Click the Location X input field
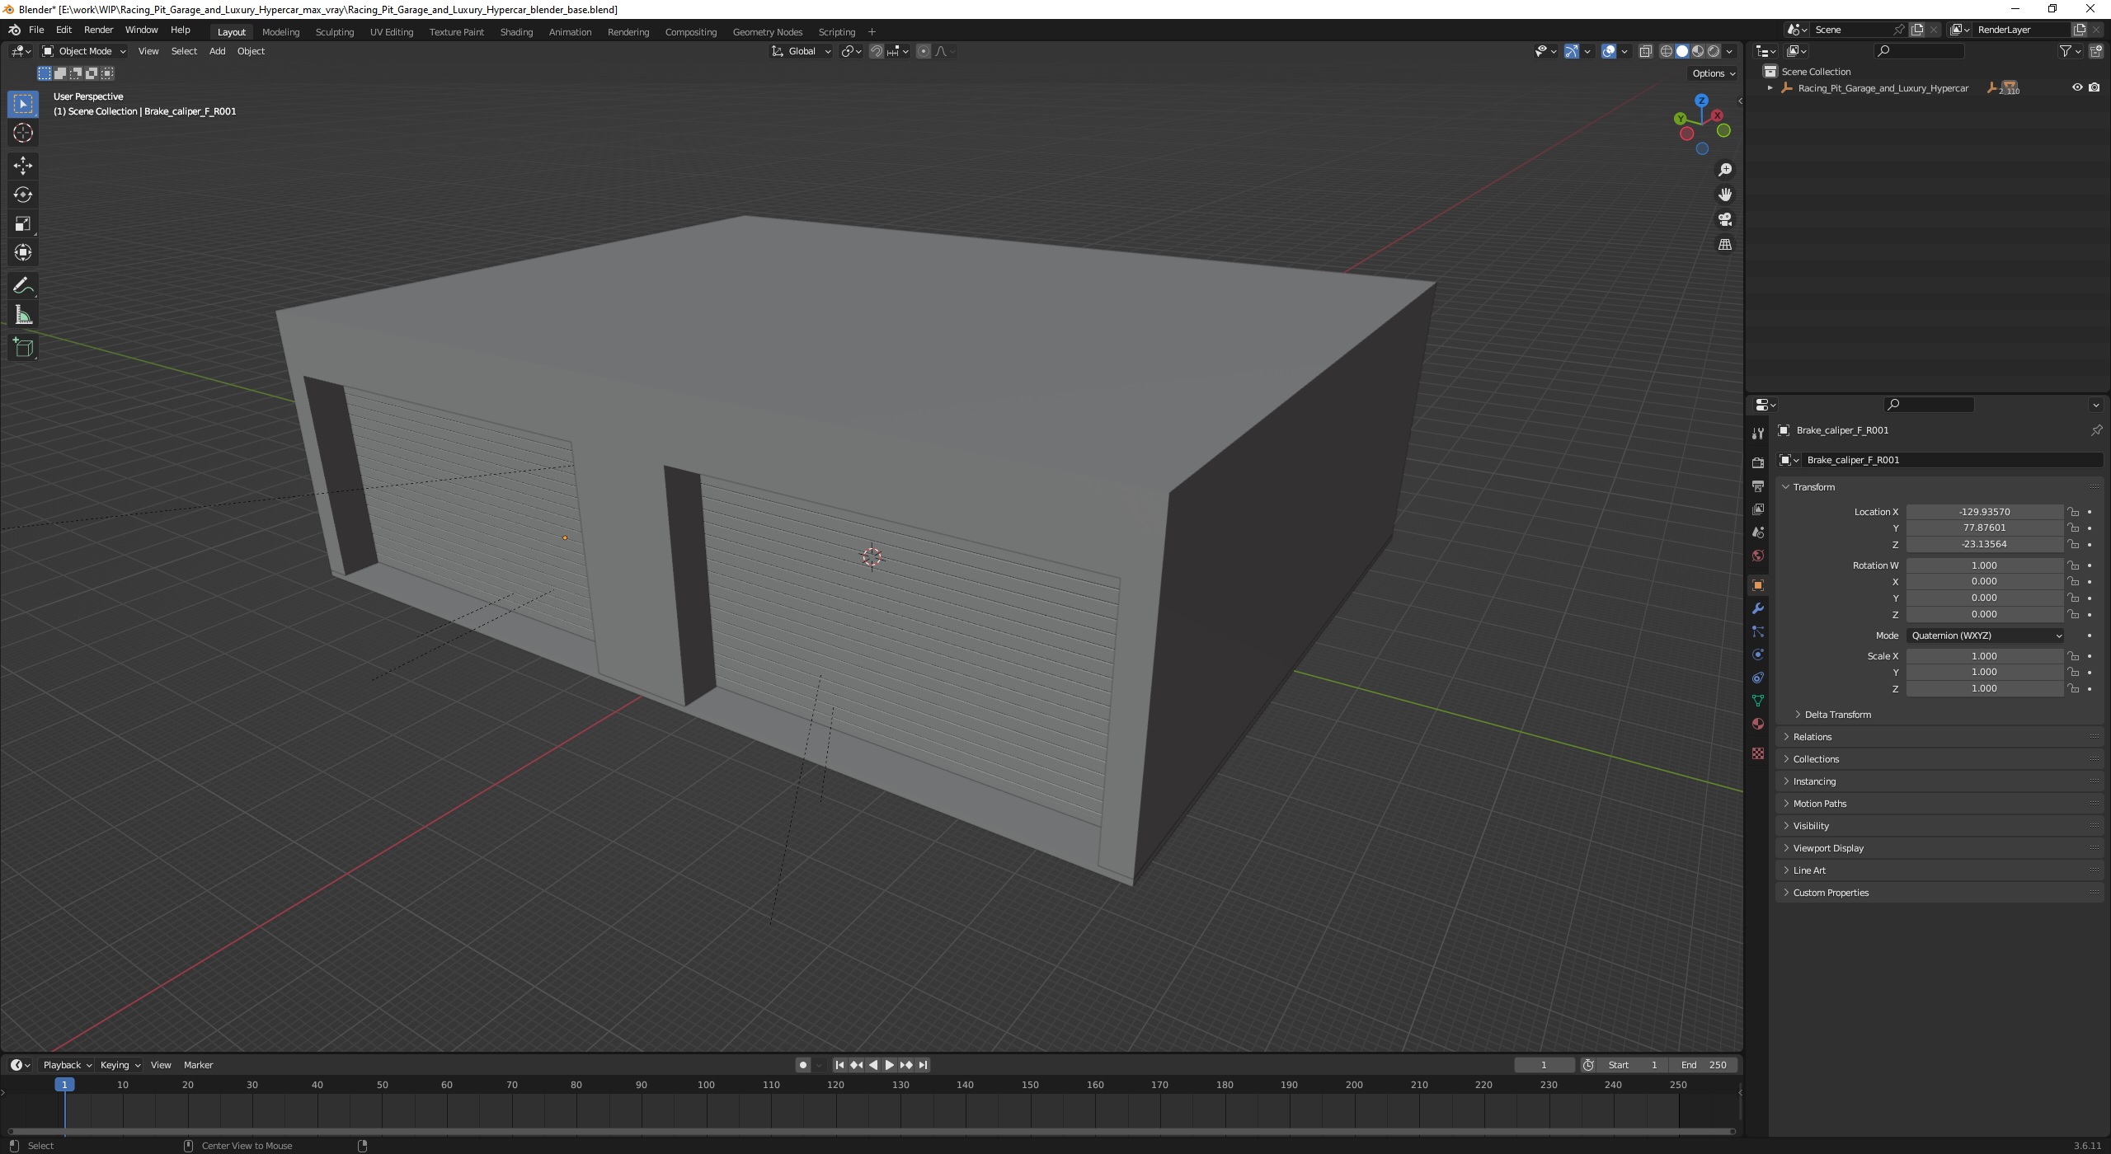Screen dimensions: 2111x1154 tap(1982, 512)
